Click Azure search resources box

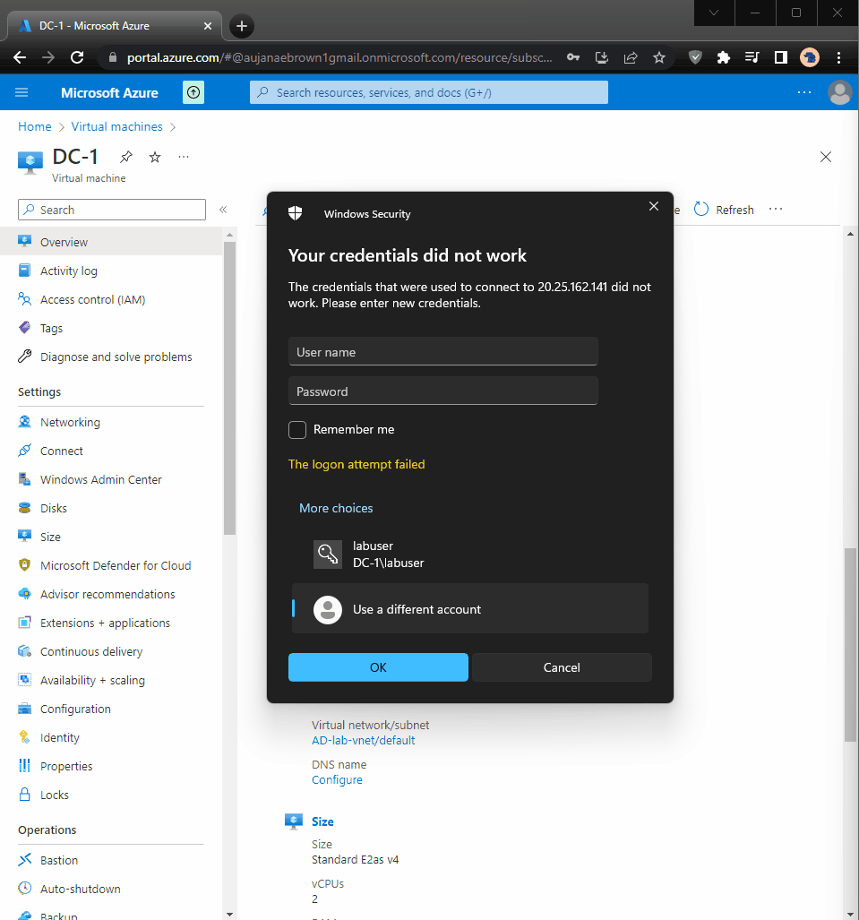[x=429, y=92]
